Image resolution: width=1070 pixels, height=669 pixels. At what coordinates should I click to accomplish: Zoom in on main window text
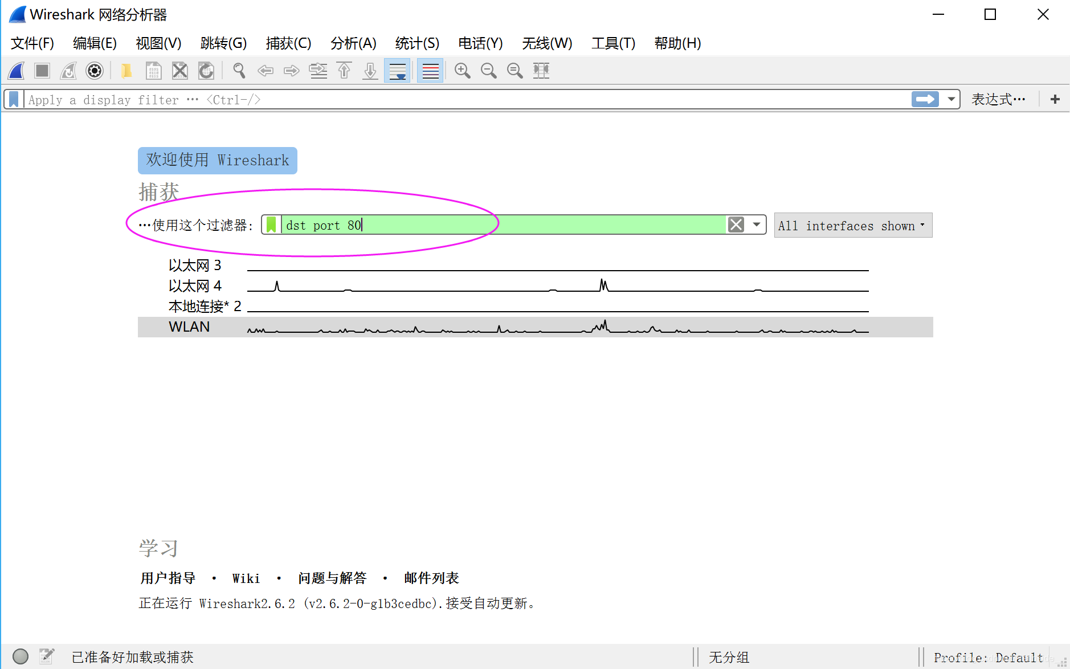pos(463,71)
